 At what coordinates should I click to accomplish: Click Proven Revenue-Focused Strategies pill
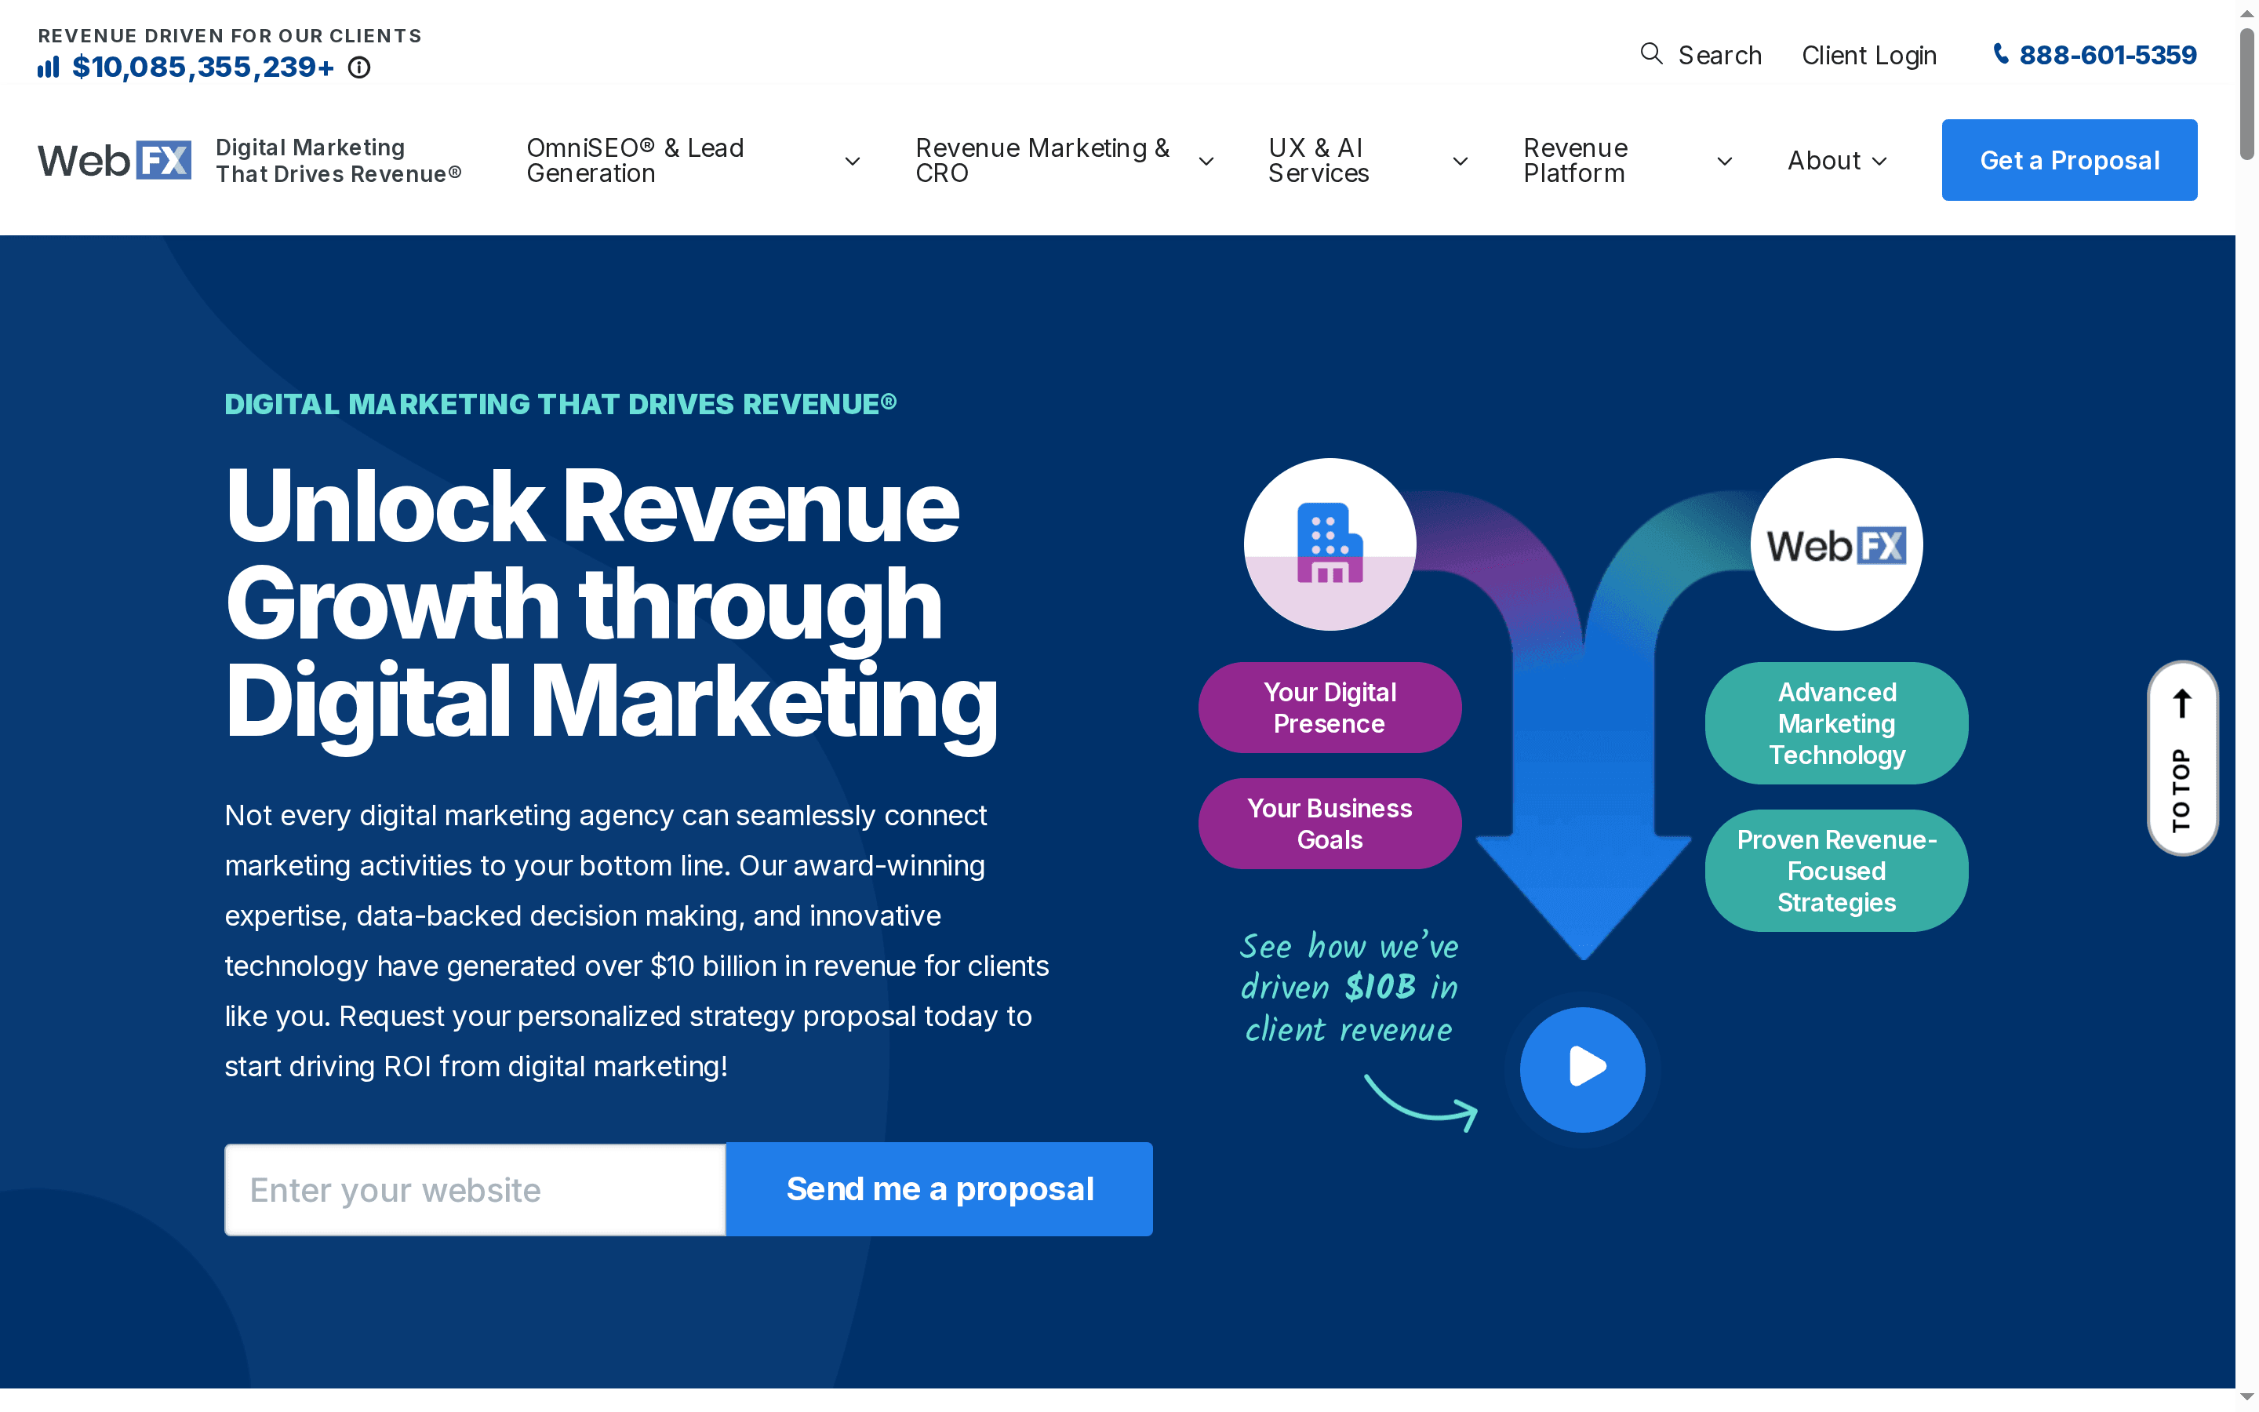click(x=1836, y=871)
